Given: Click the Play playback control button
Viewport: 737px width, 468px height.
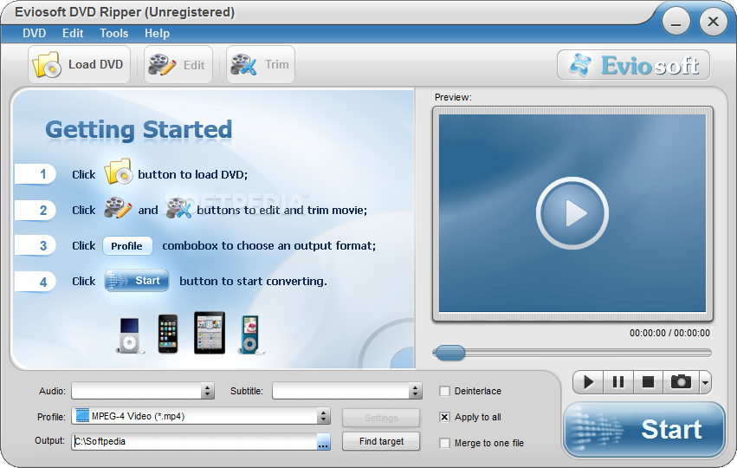Looking at the screenshot, I should pyautogui.click(x=588, y=382).
